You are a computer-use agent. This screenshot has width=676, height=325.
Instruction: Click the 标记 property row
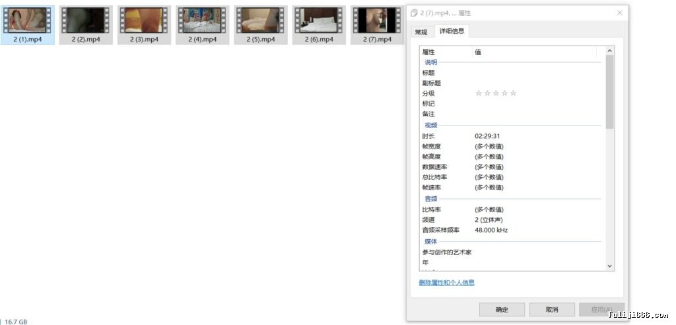pyautogui.click(x=512, y=104)
